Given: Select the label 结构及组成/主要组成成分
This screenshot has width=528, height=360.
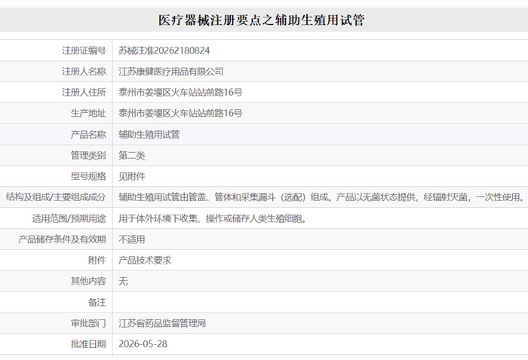Looking at the screenshot, I should pos(56,197).
